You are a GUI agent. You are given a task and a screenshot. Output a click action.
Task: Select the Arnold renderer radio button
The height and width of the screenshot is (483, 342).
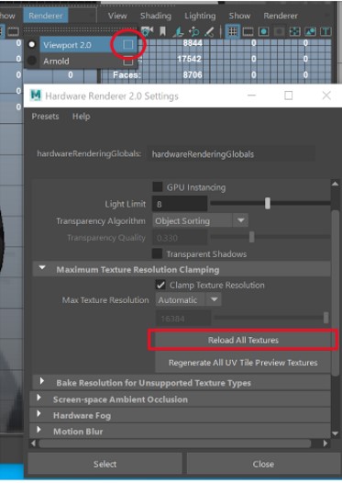32,61
